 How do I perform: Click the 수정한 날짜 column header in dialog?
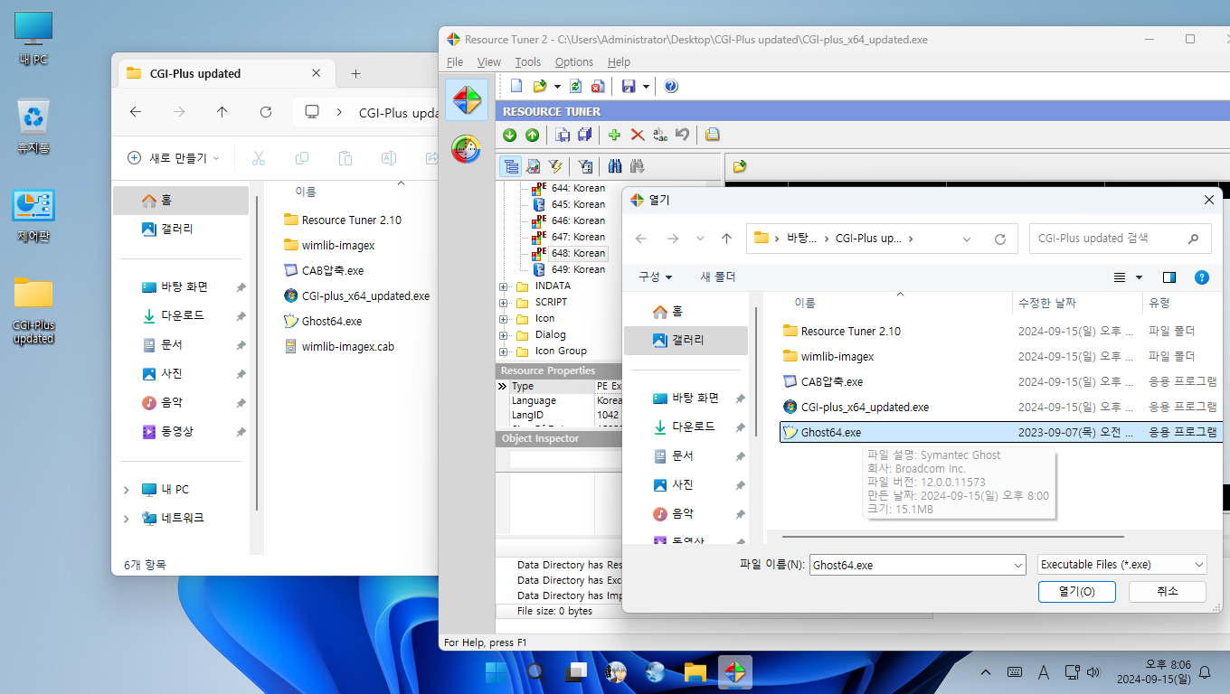coord(1075,303)
